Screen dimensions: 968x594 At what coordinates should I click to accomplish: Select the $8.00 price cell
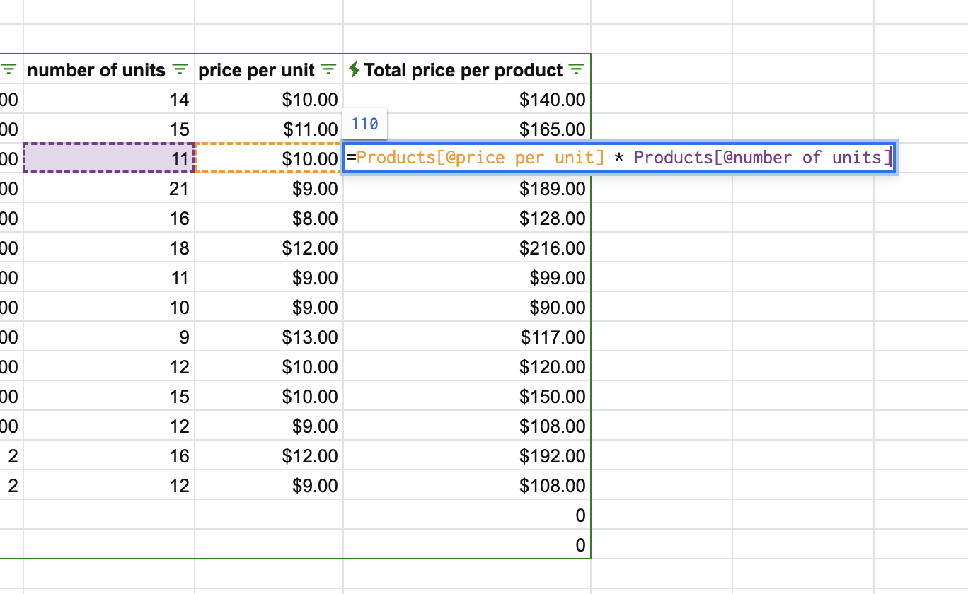(x=269, y=219)
